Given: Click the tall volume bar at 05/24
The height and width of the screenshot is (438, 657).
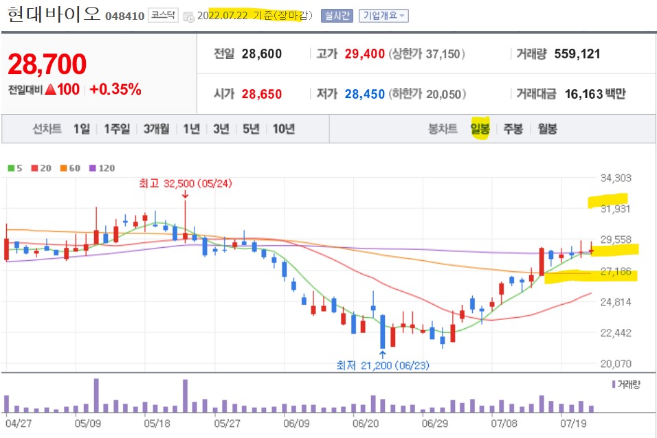Looking at the screenshot, I should [185, 396].
